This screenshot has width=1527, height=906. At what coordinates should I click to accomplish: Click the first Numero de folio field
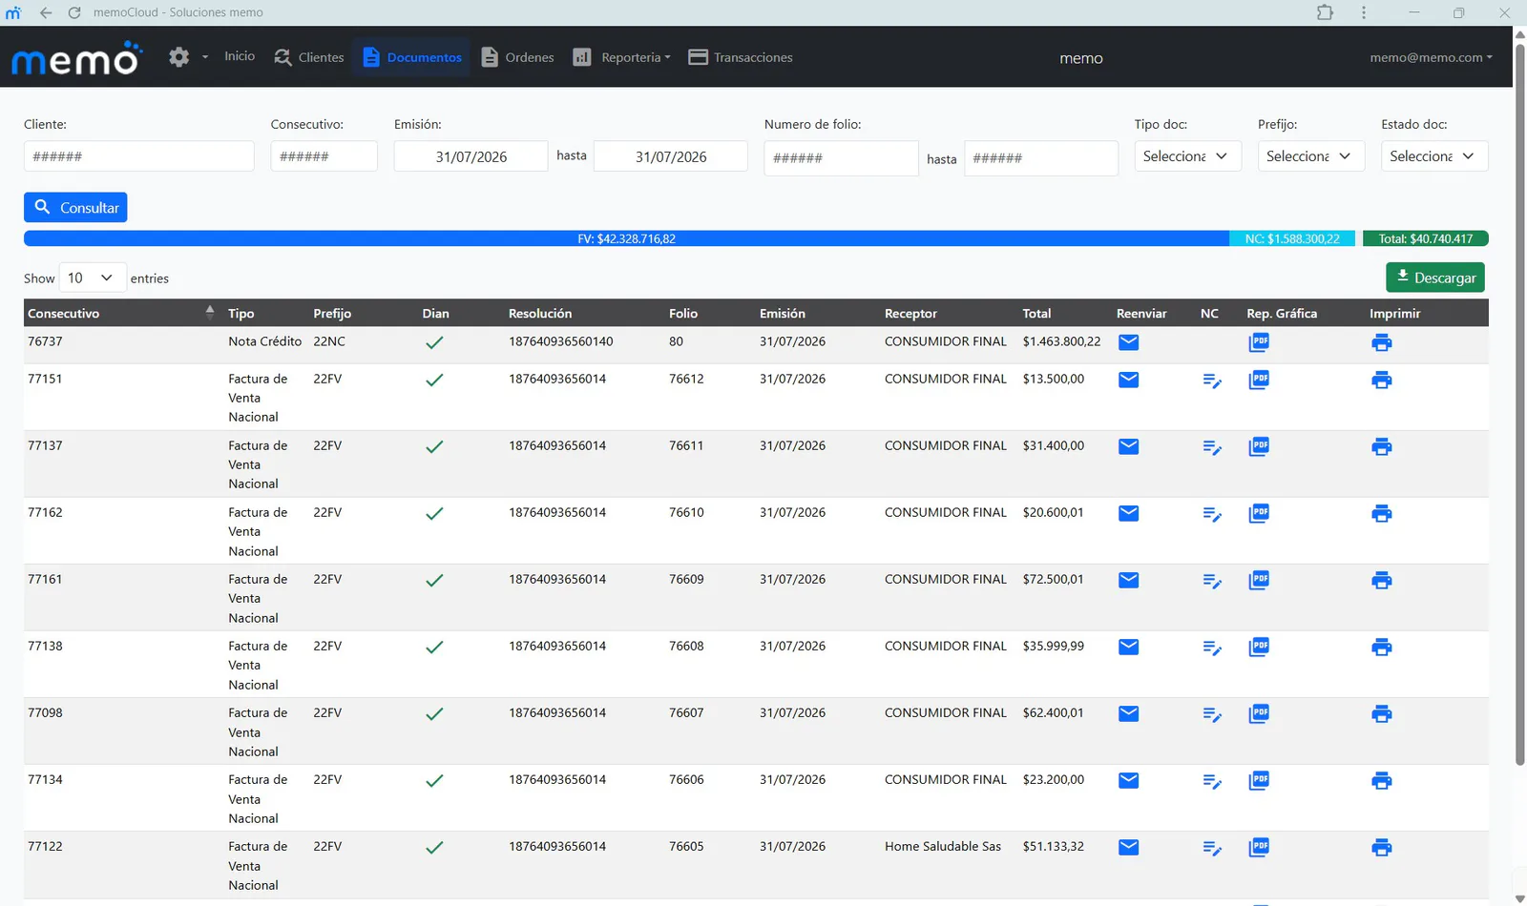tap(841, 158)
